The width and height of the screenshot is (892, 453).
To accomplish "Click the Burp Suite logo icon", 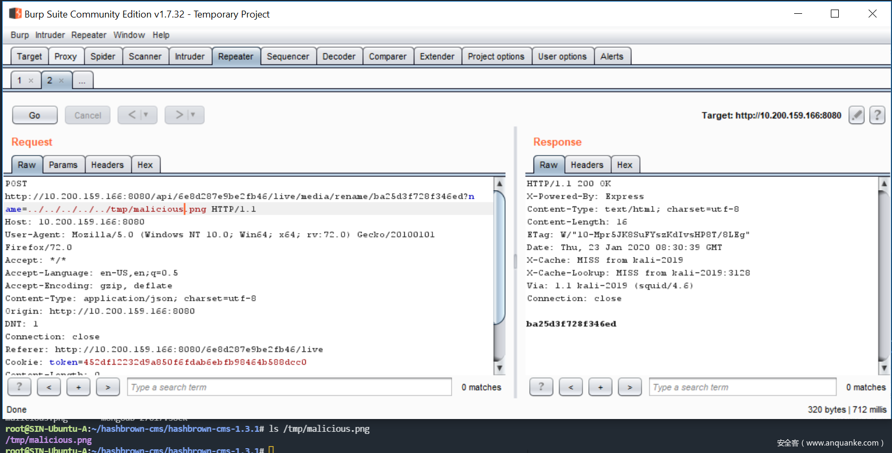I will click(x=15, y=14).
